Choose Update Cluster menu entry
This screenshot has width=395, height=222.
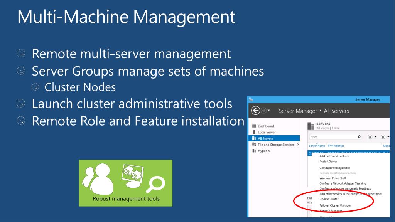click(x=329, y=199)
